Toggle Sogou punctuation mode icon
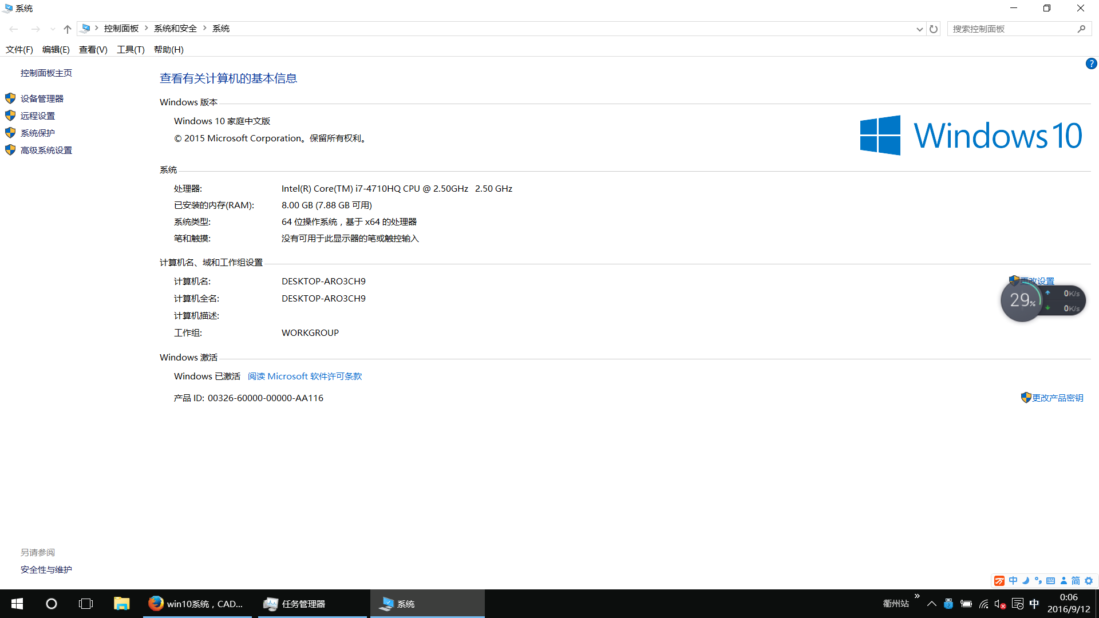The width and height of the screenshot is (1099, 618). 1038,581
